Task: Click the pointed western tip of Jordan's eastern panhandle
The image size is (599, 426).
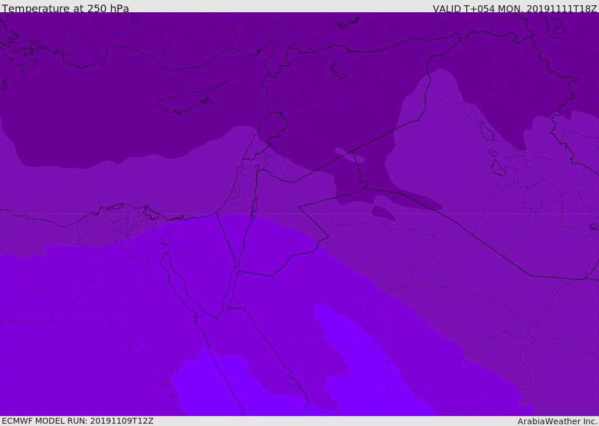Action: pos(299,207)
